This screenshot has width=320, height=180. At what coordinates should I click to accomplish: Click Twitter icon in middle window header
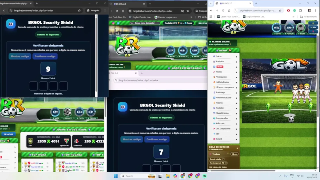click(x=118, y=23)
